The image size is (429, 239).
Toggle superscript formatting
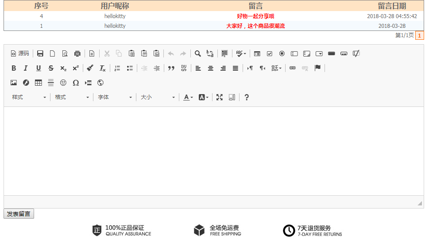[x=76, y=68]
